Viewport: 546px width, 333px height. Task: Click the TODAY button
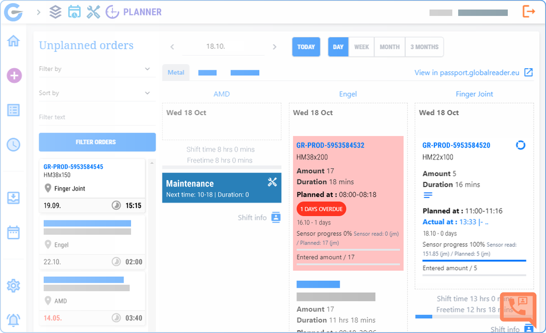[x=306, y=47]
